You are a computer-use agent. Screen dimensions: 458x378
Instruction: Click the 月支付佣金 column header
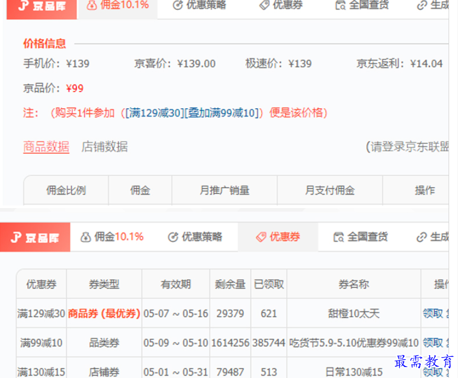pyautogui.click(x=330, y=190)
